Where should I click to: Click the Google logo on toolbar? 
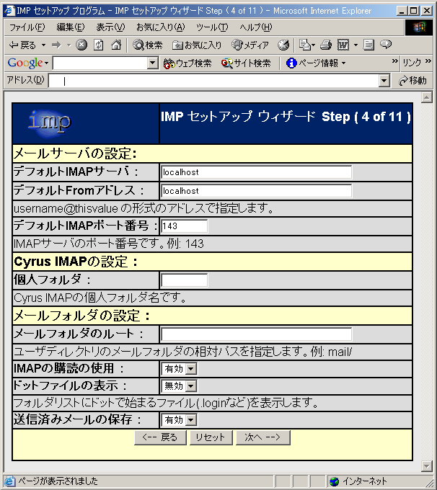25,63
